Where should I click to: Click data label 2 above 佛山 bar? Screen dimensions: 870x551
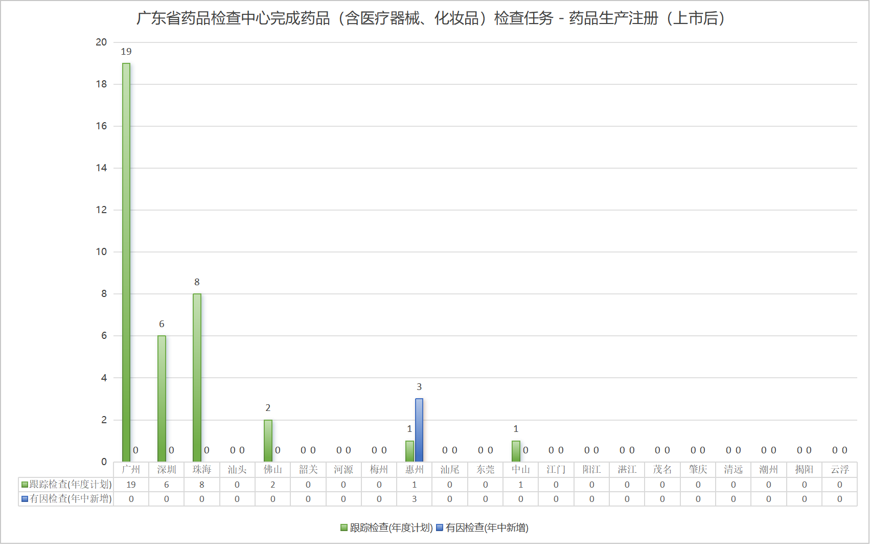(x=268, y=408)
